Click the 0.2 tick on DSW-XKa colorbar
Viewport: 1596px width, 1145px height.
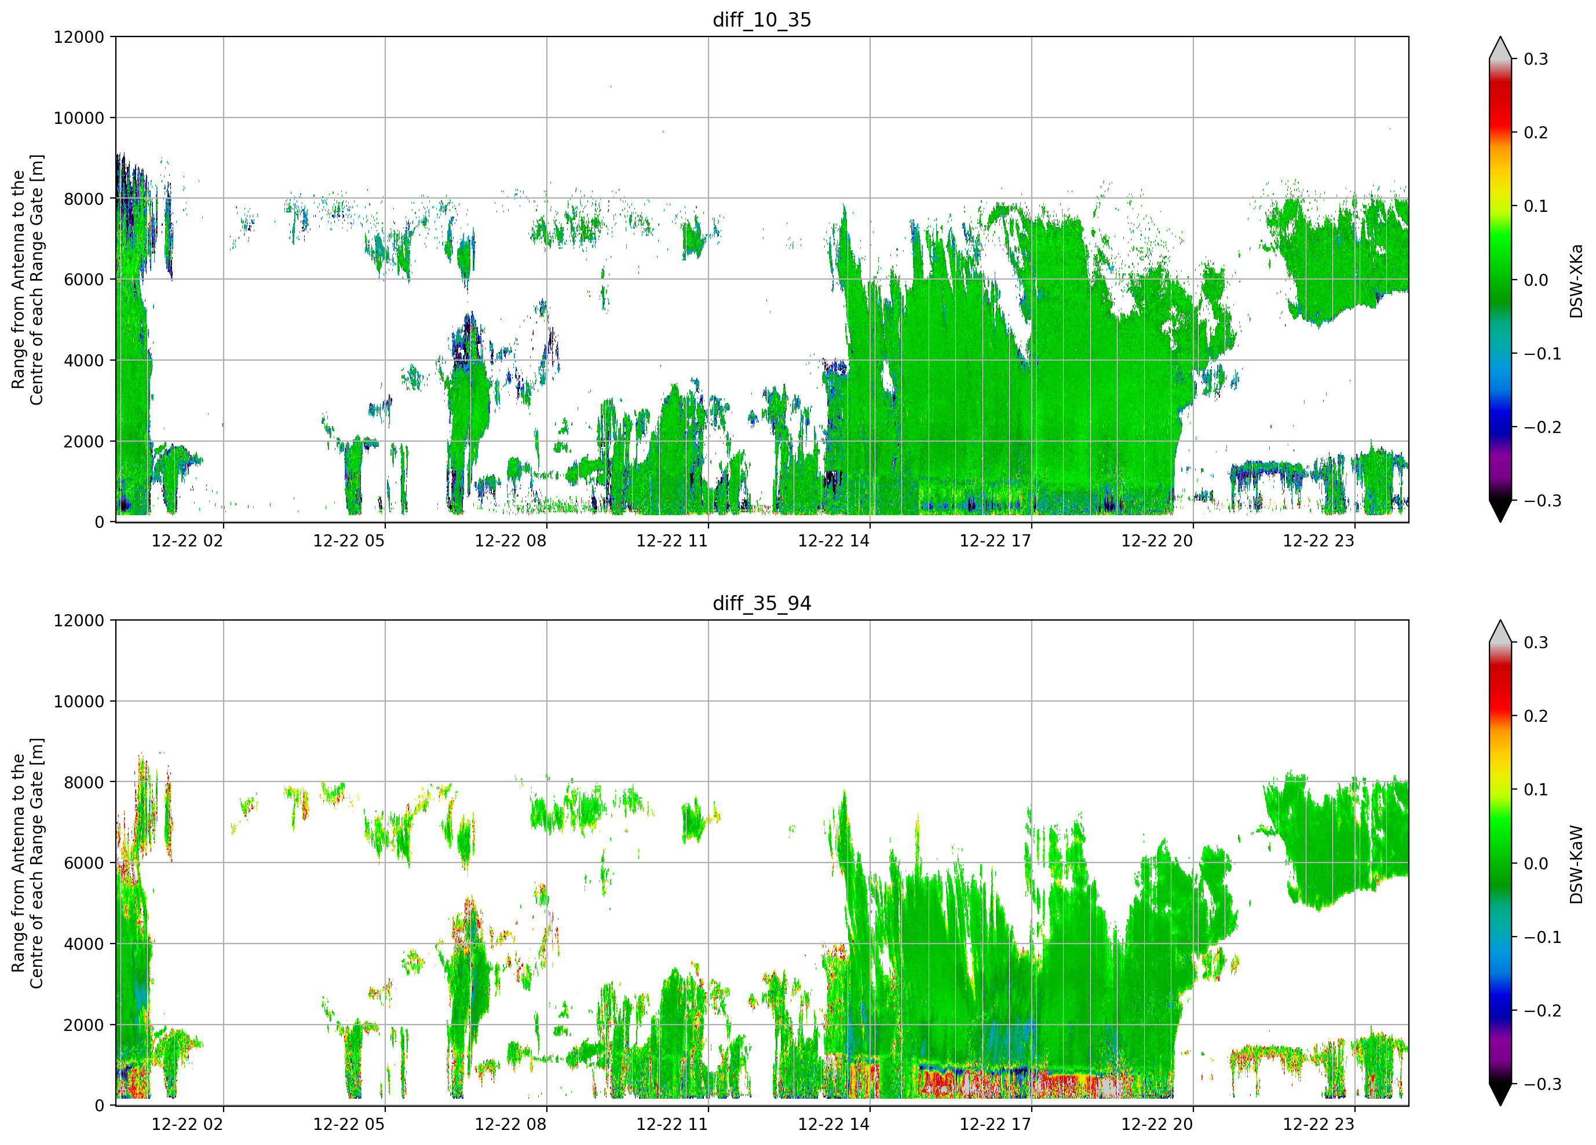(1536, 133)
